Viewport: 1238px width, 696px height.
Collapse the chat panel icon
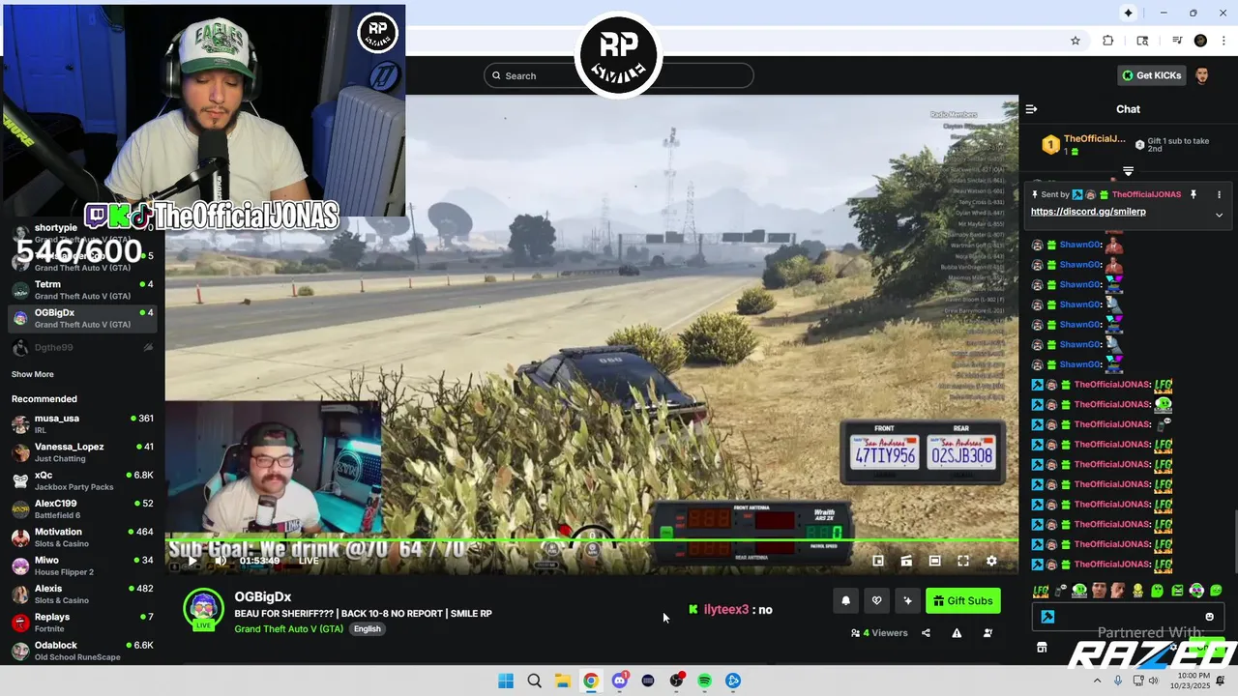click(1031, 109)
